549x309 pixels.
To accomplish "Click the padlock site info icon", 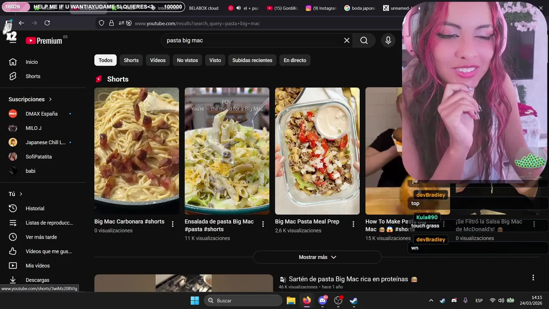I will (112, 23).
